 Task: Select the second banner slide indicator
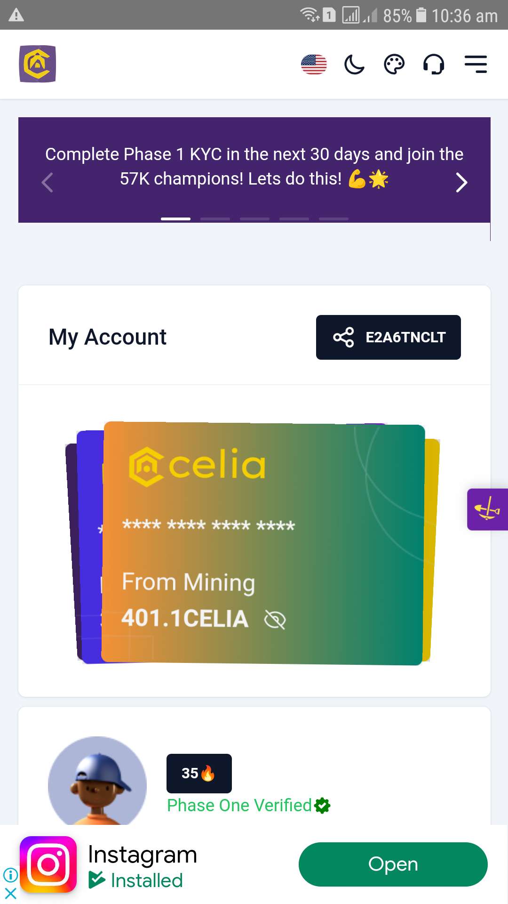(x=215, y=219)
